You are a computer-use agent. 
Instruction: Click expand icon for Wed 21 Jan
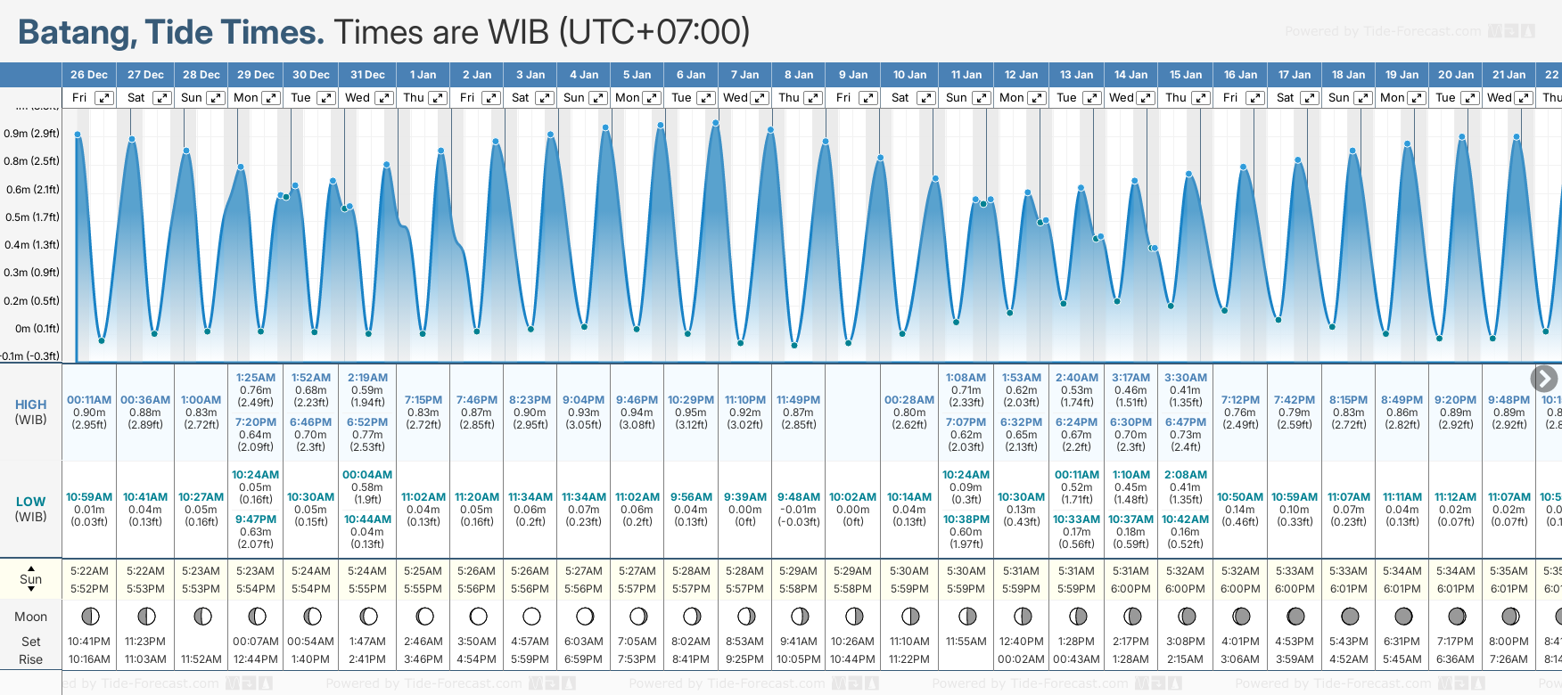coord(1525,98)
